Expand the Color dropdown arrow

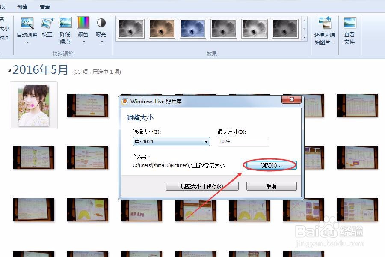coord(84,42)
